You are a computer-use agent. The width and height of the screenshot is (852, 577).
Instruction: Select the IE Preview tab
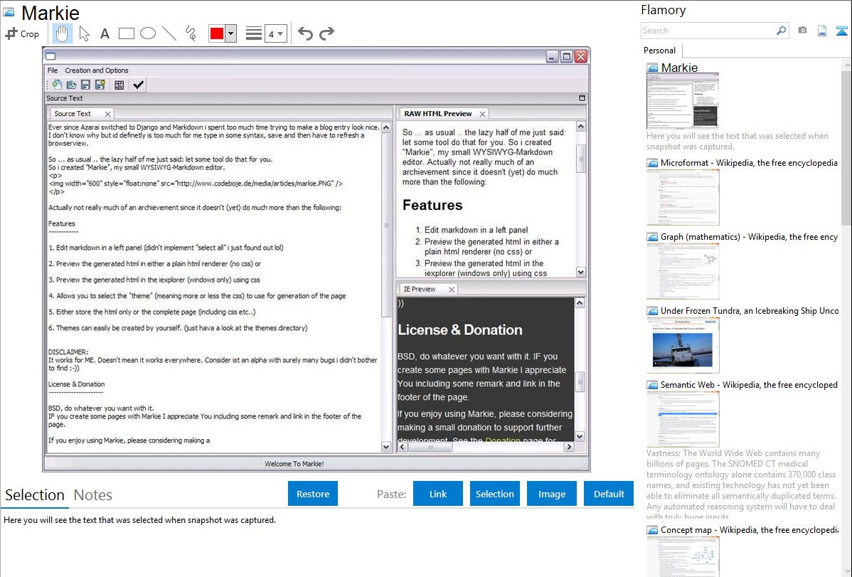click(x=420, y=290)
